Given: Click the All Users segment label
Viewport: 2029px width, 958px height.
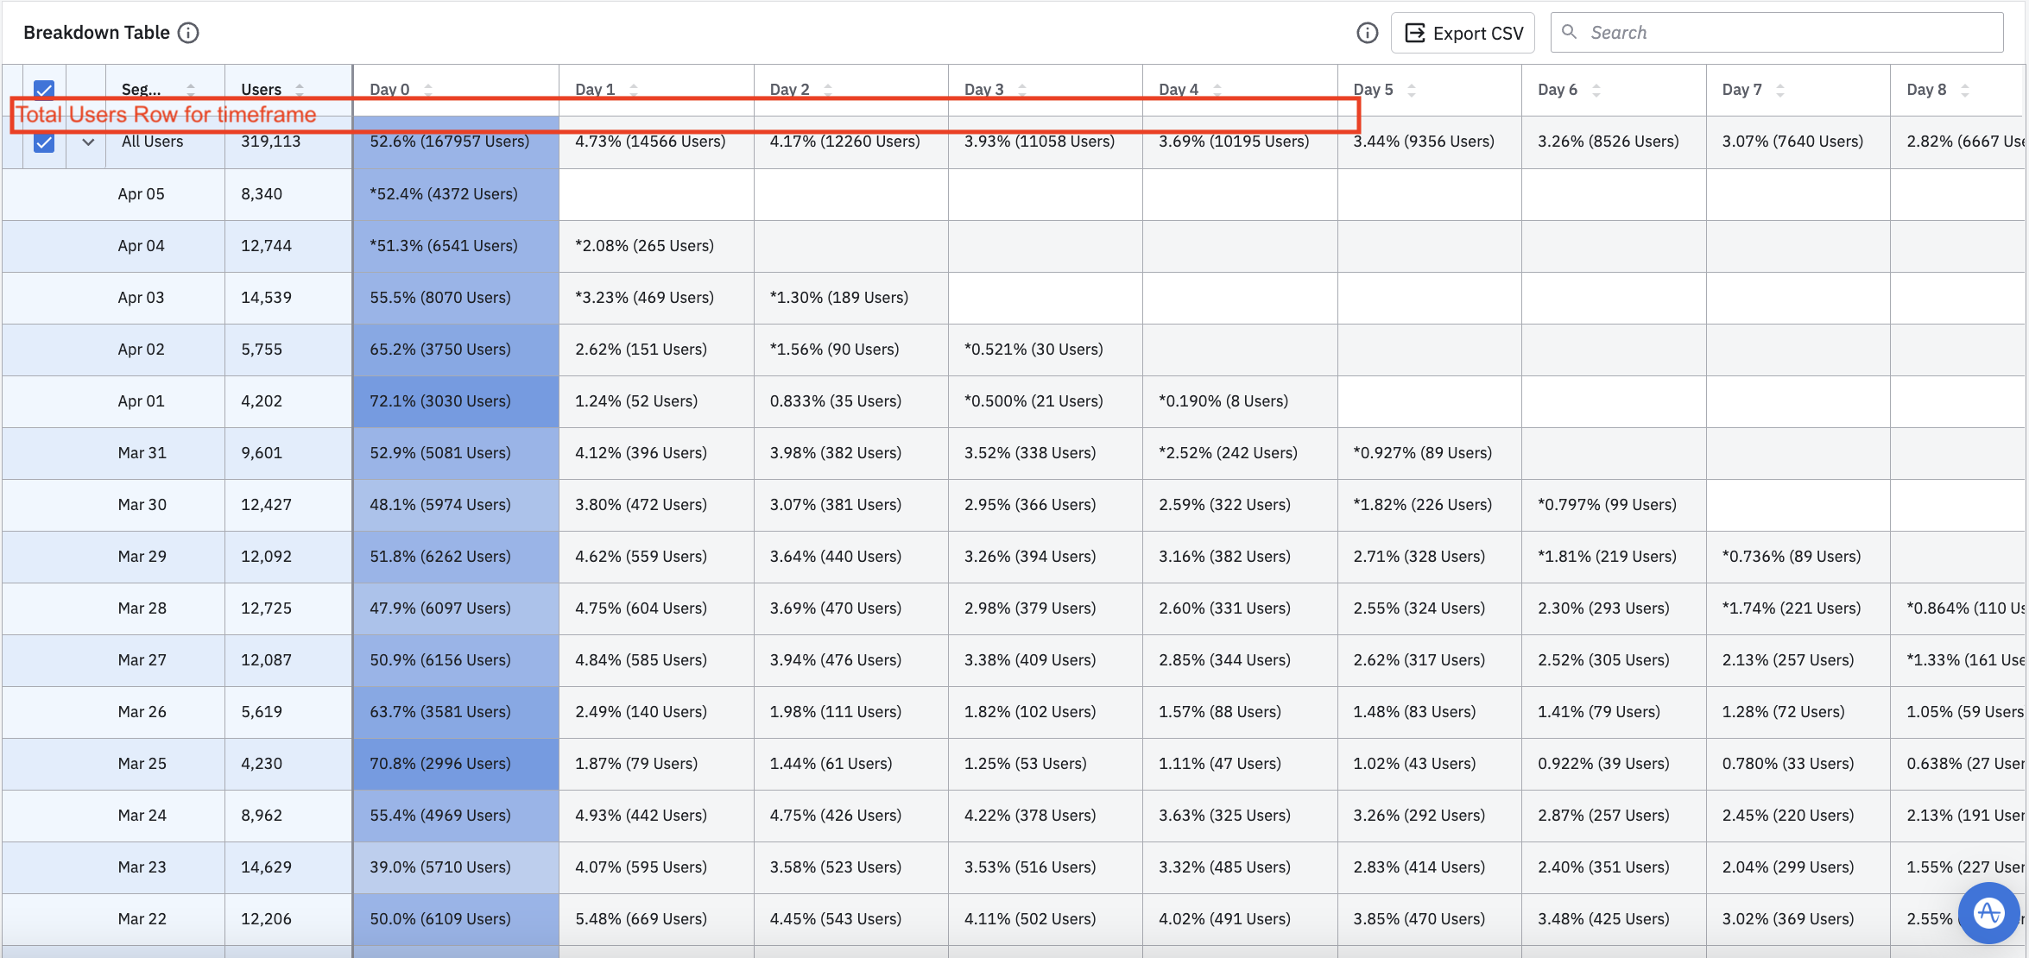Looking at the screenshot, I should point(152,142).
